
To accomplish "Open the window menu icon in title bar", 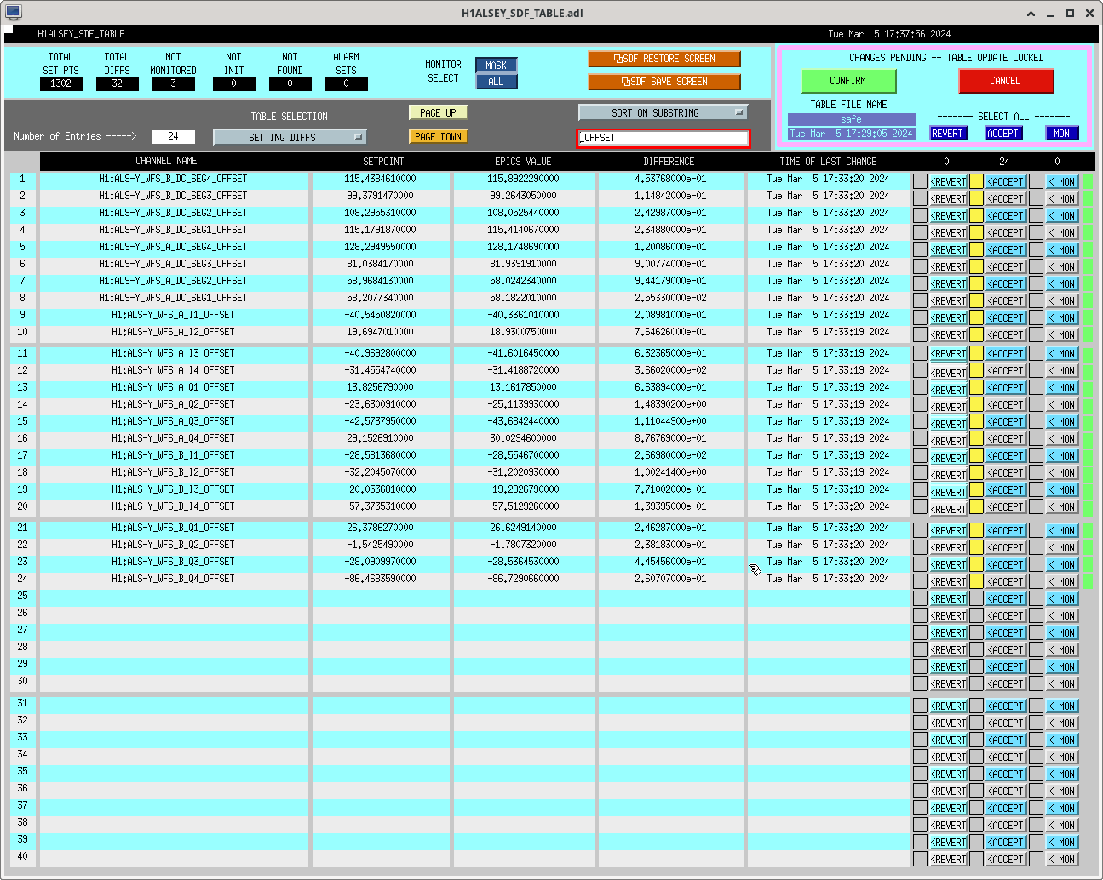I will [x=13, y=13].
